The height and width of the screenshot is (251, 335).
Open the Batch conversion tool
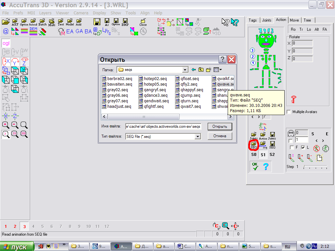click(x=43, y=22)
